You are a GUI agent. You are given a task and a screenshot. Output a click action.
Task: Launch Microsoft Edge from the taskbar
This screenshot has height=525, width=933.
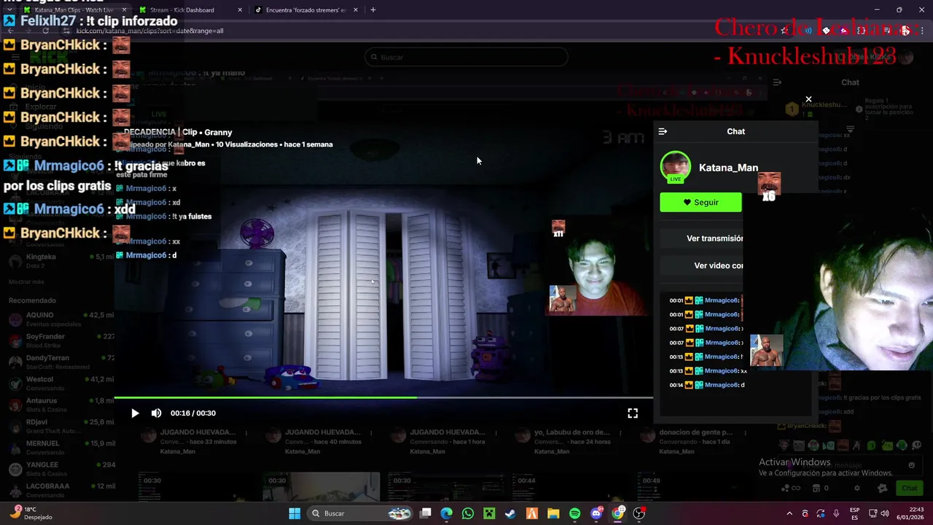(447, 513)
